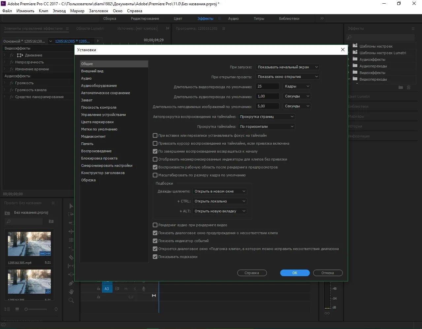
Task: Open the Файл menu
Action: (x=7, y=11)
